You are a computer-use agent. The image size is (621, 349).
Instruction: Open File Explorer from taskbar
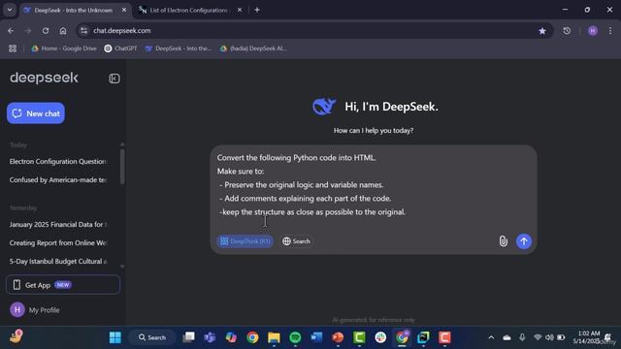(x=274, y=337)
